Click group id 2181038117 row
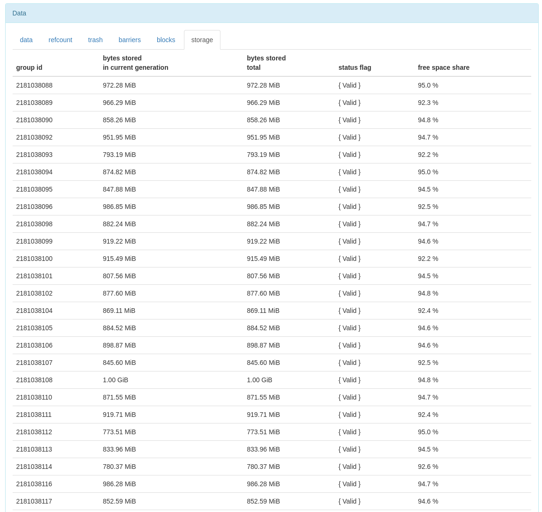This screenshot has width=542, height=512. click(34, 501)
